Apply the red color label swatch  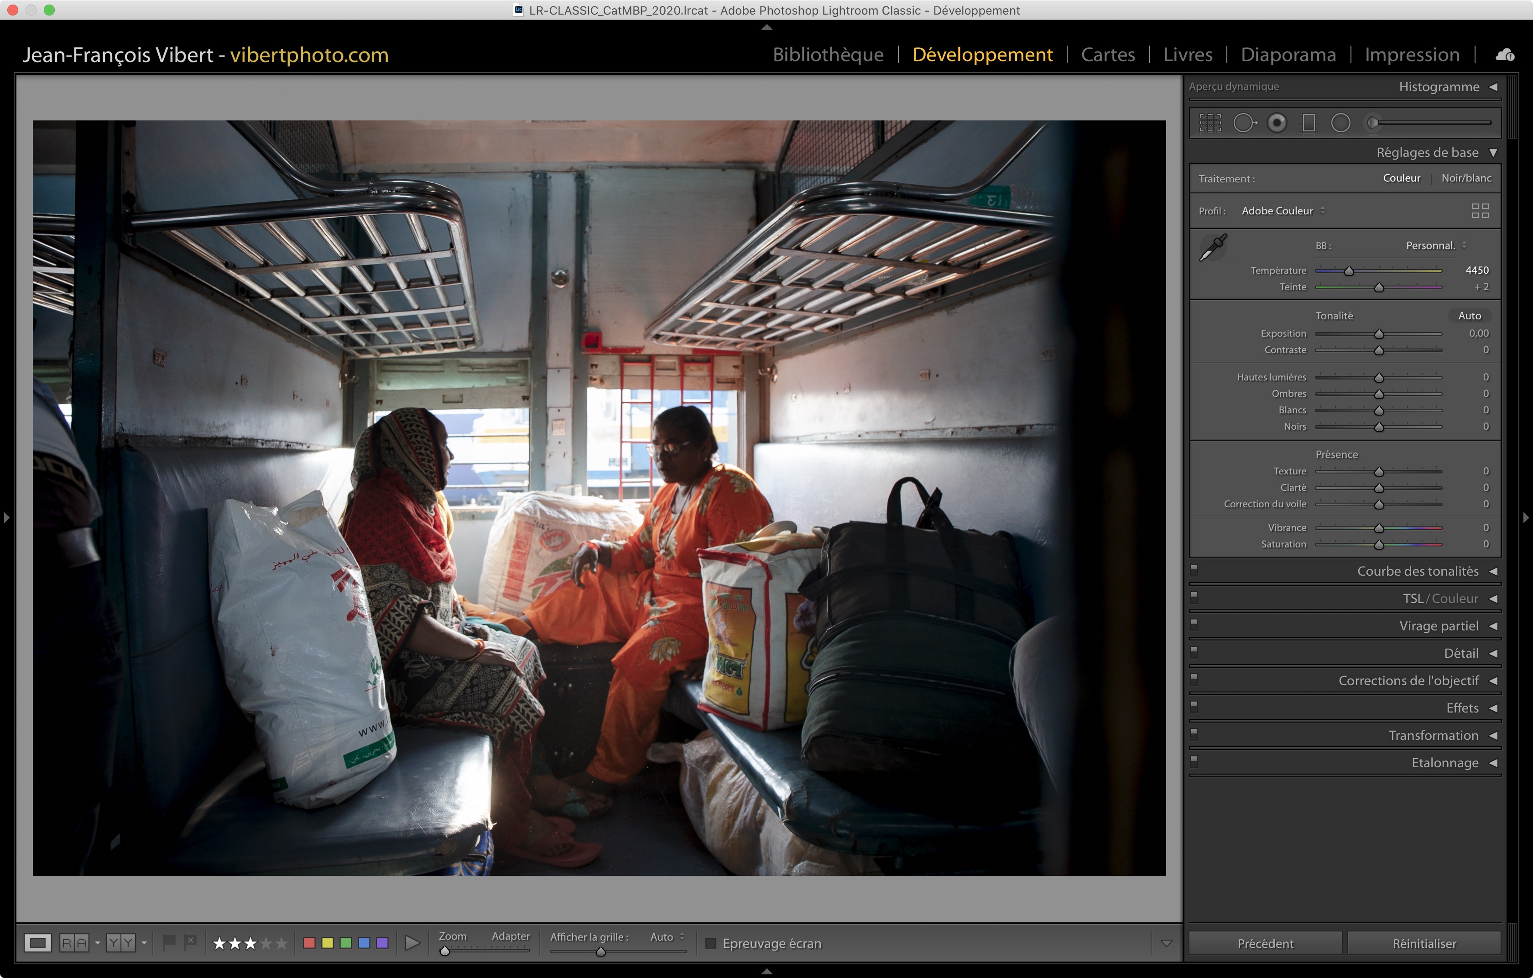pyautogui.click(x=309, y=942)
